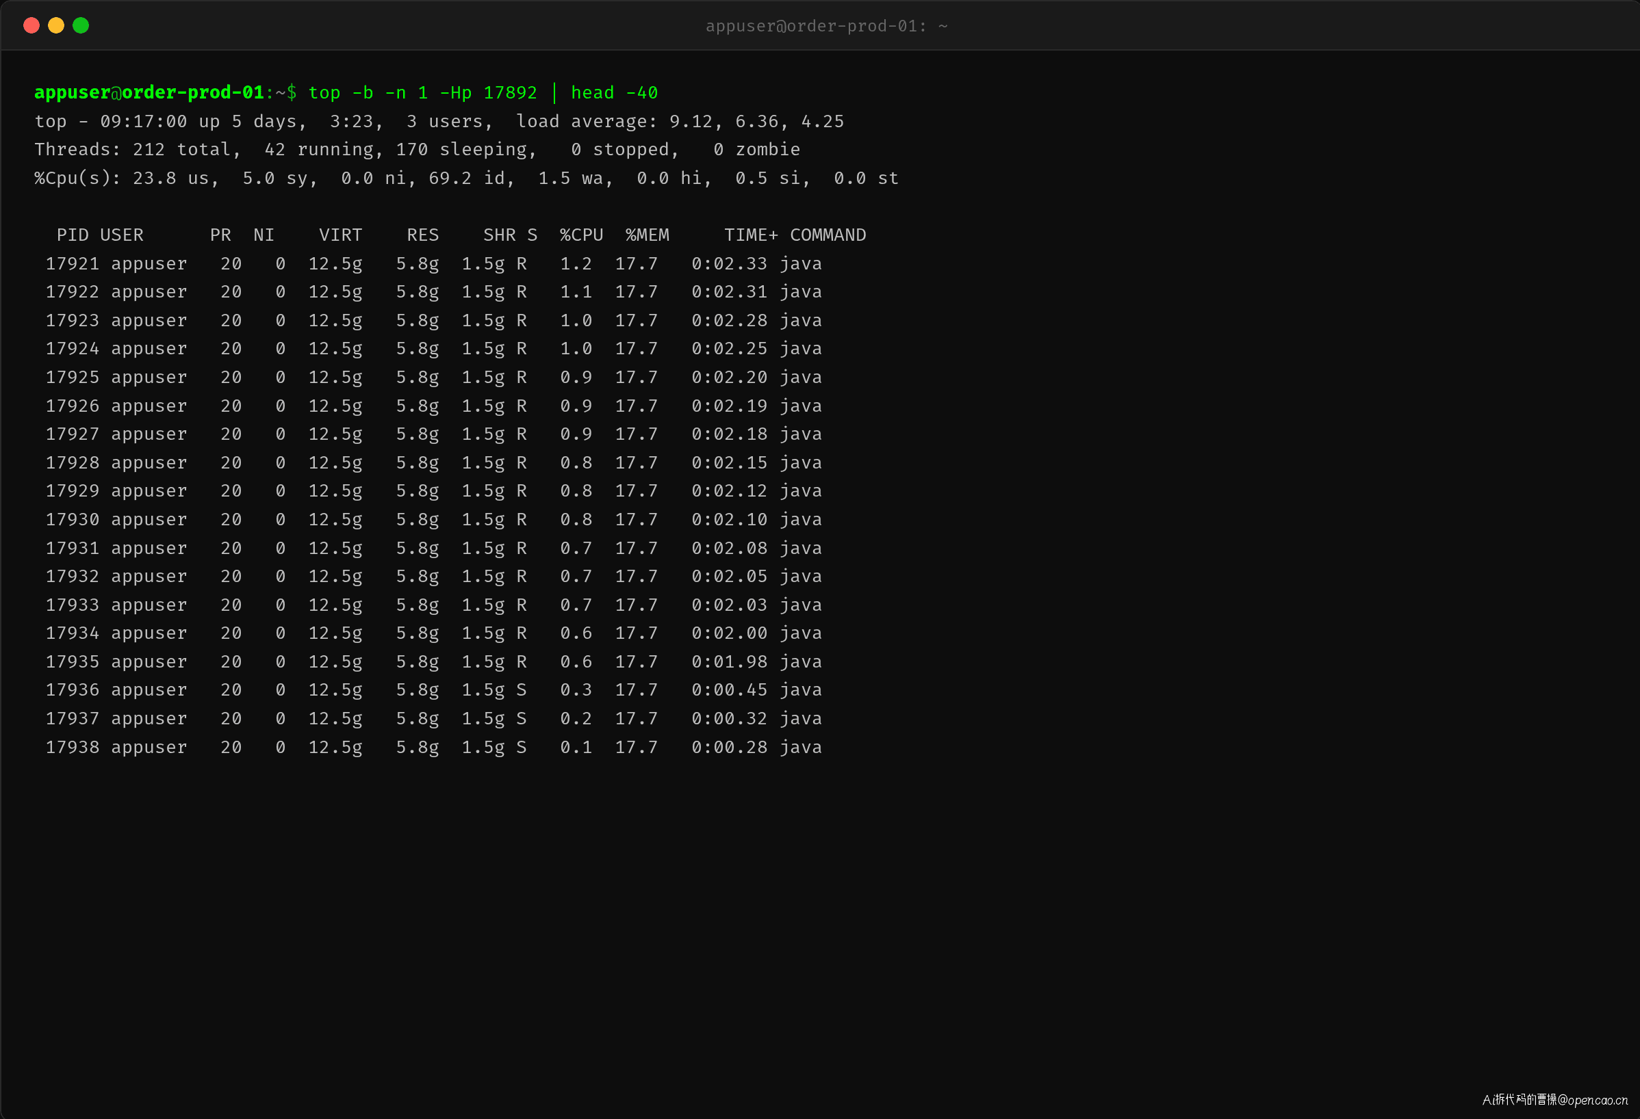The image size is (1640, 1119).
Task: Click the COMMAND column header
Action: coord(828,235)
